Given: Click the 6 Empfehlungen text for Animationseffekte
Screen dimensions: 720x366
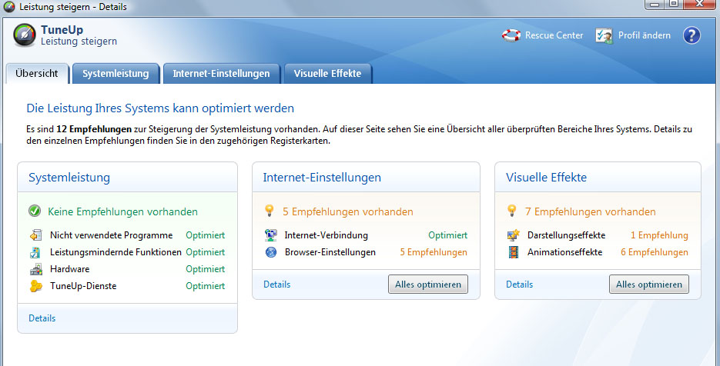Looking at the screenshot, I should pos(654,252).
